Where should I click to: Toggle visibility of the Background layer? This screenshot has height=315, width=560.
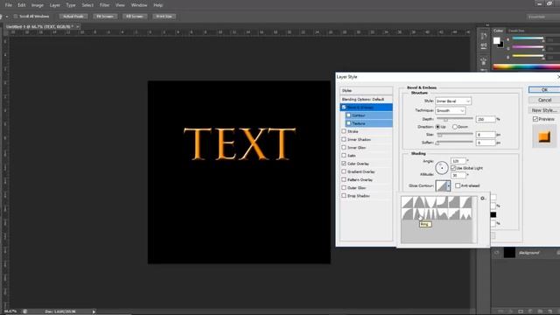pos(496,253)
